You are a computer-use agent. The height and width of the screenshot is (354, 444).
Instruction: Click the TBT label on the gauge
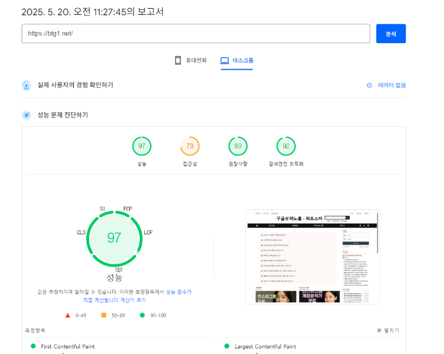coord(119,270)
